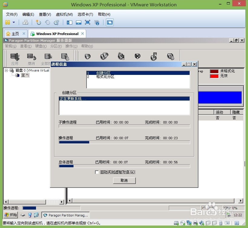Click the VMware sound card status icon
Image resolution: width=248 pixels, height=228 pixels.
click(202, 223)
